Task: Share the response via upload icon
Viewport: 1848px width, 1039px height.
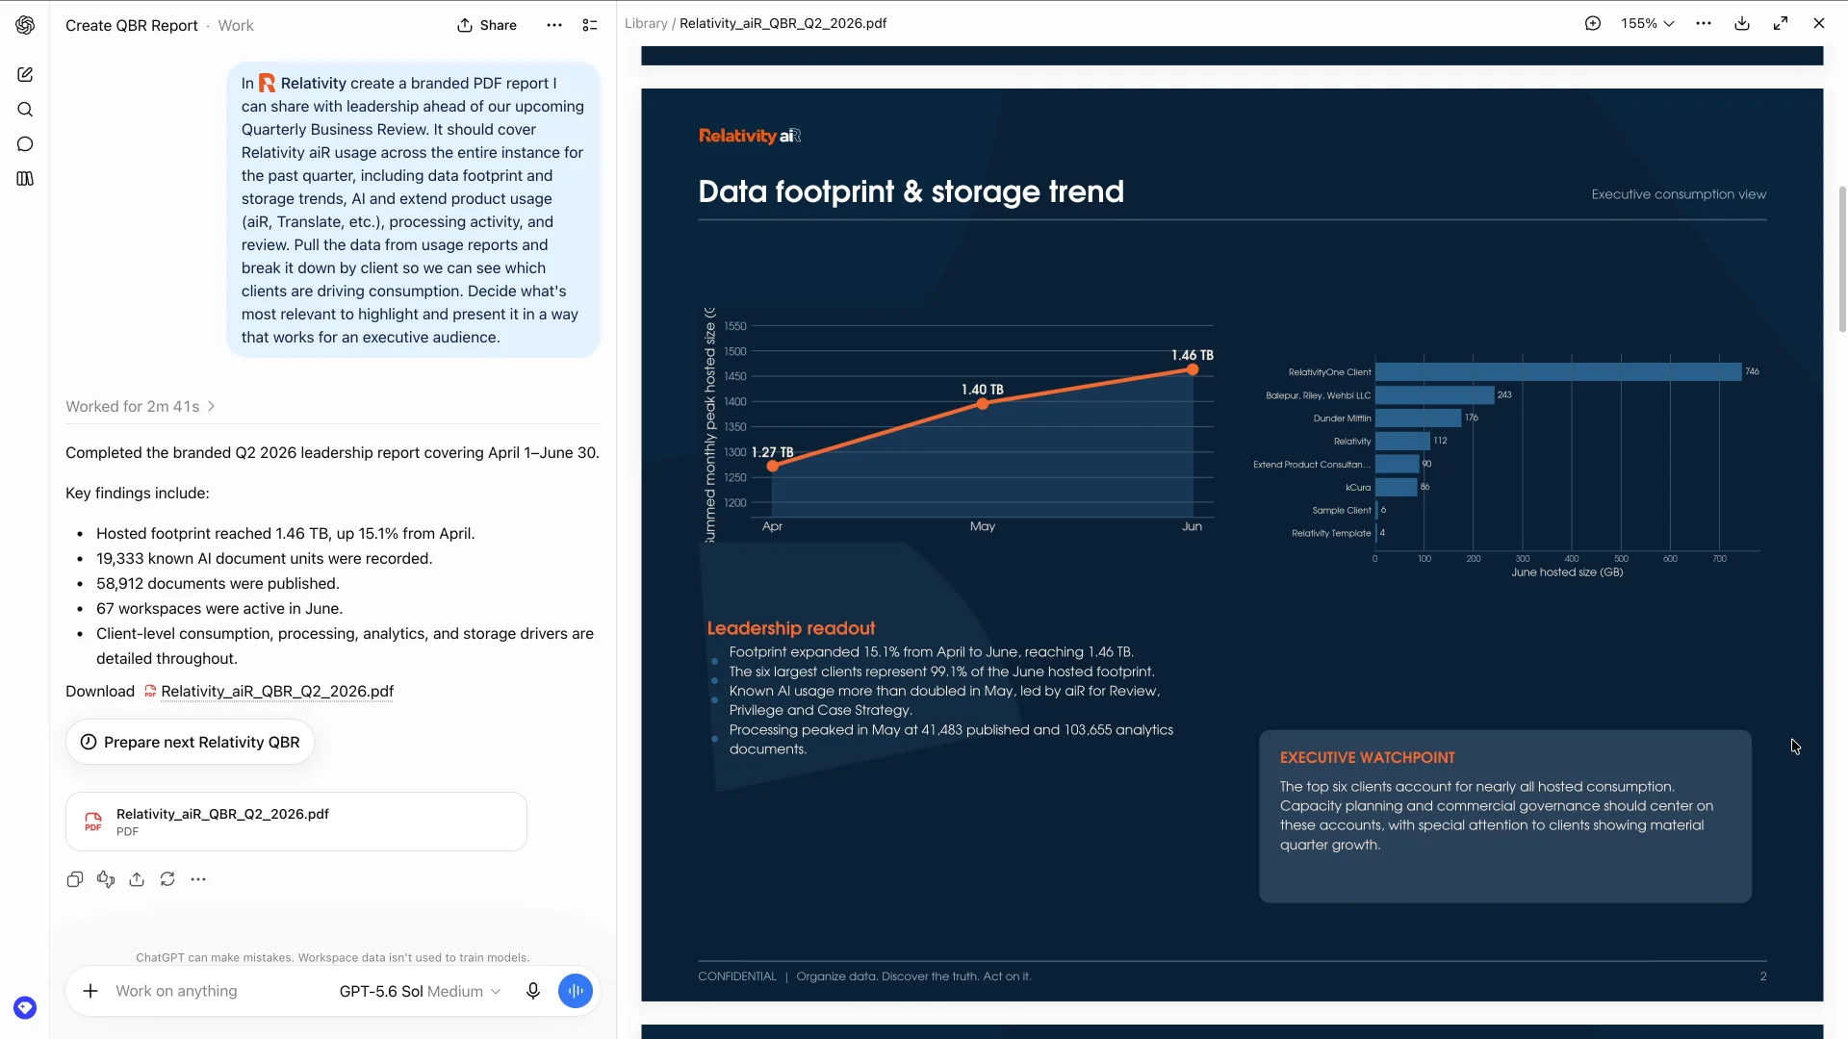Action: click(x=137, y=879)
